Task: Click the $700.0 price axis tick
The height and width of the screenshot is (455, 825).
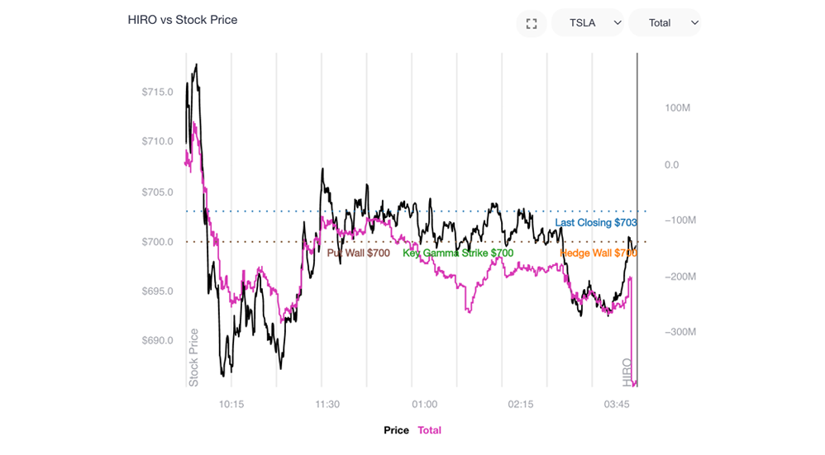Action: [x=157, y=242]
